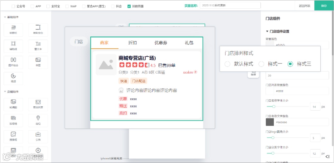Adjust the 门店名称字体大小 slider
Screen dimensions: 334x163
point(274,107)
